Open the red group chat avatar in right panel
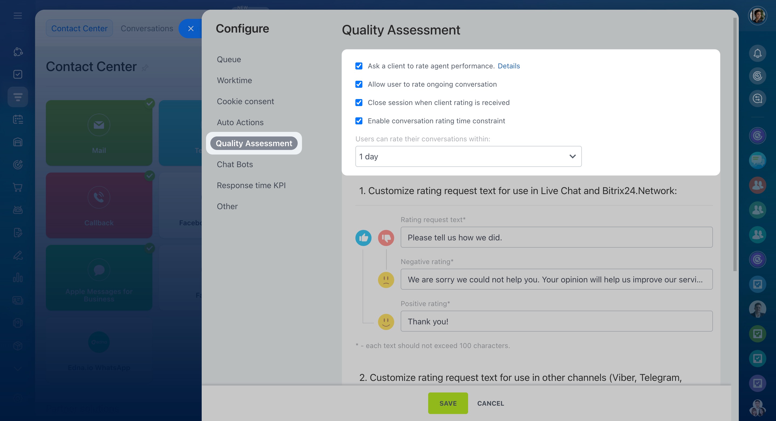776x421 pixels. (x=757, y=185)
